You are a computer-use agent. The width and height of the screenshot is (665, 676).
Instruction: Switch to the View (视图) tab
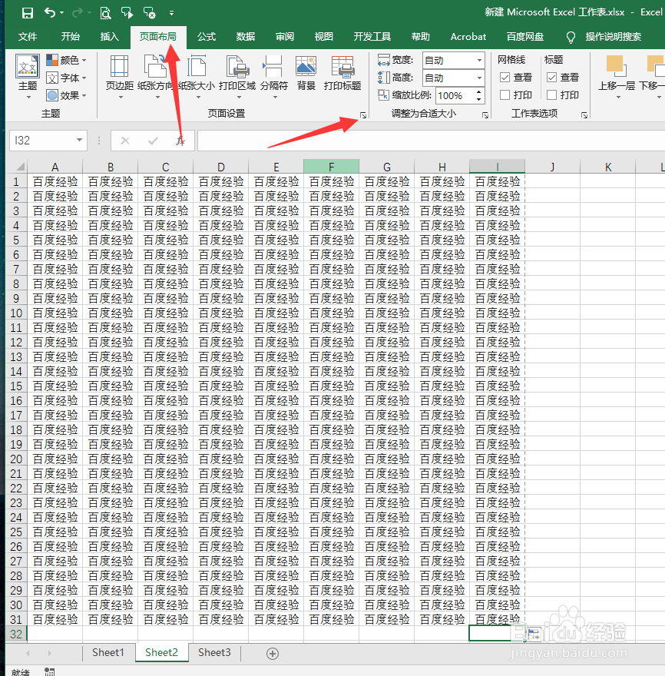click(x=323, y=37)
